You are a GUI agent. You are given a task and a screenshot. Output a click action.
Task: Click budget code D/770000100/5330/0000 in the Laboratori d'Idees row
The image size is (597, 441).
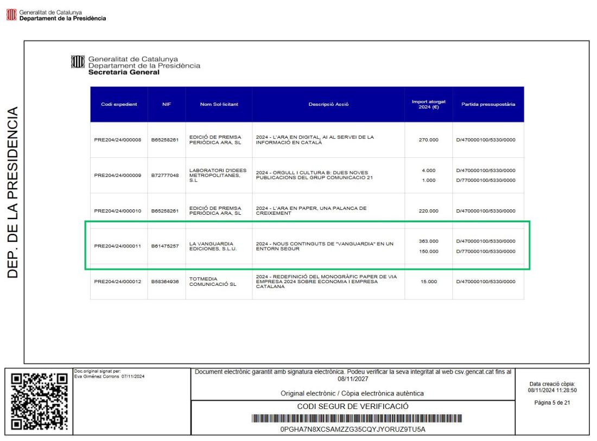click(486, 180)
